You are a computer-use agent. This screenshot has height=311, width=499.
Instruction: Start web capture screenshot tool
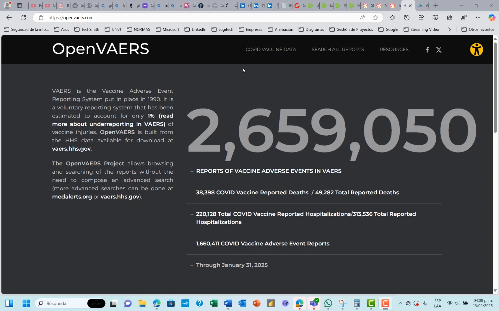pos(435,18)
